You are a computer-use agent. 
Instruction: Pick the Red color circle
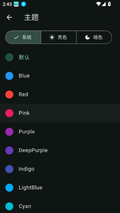[x=9, y=95]
